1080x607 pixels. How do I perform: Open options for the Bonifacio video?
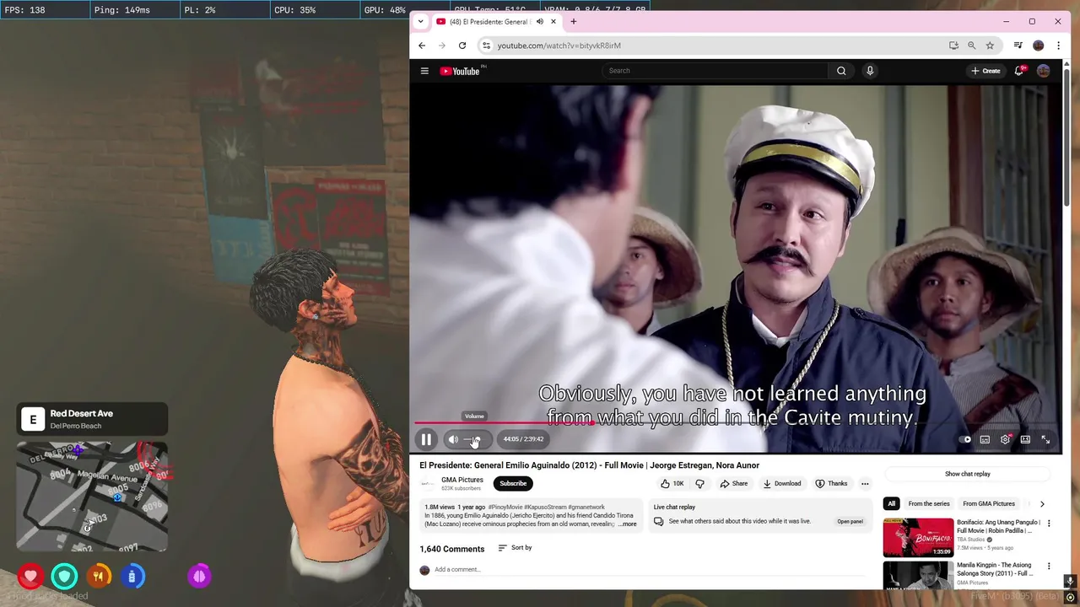click(x=1049, y=524)
